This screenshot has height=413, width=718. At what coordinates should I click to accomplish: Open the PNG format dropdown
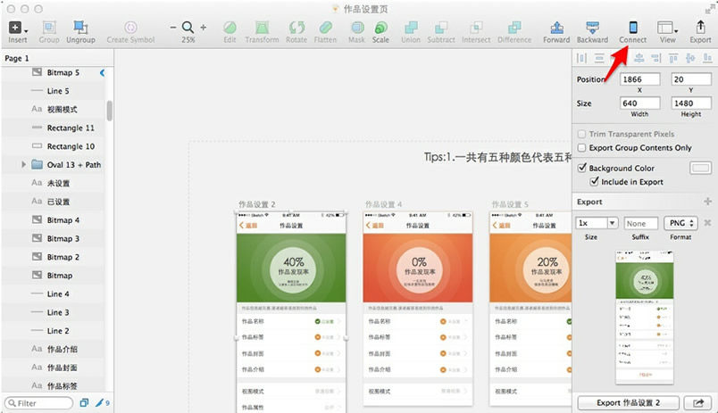tap(680, 223)
